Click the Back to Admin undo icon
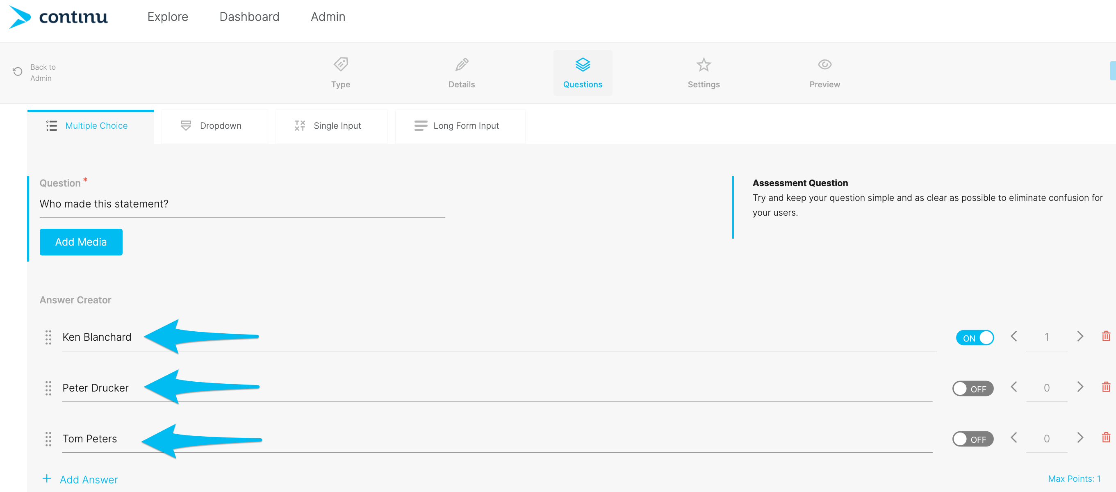Screen dimensions: 1116x492 click(17, 71)
